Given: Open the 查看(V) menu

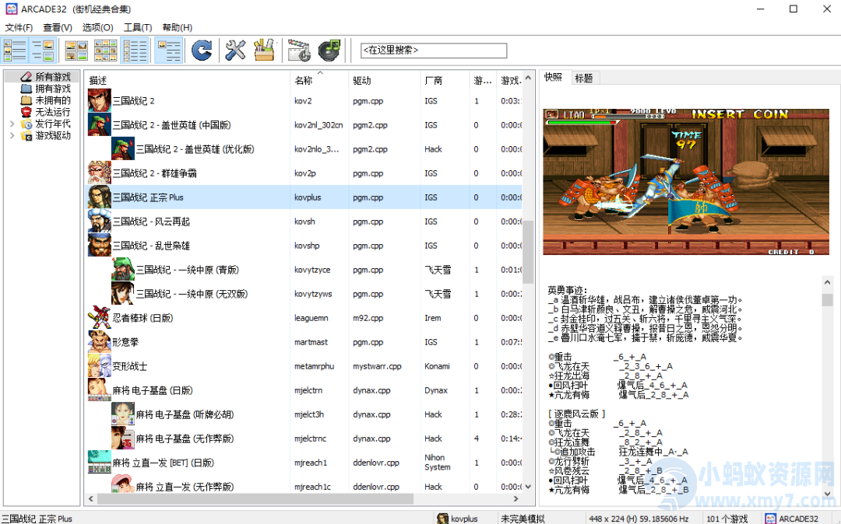Looking at the screenshot, I should pos(58,27).
